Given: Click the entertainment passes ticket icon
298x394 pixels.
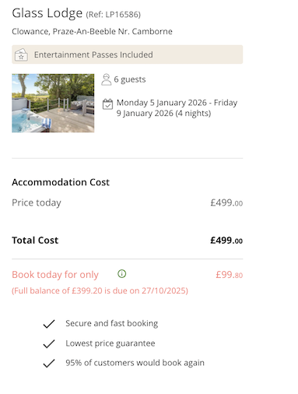Looking at the screenshot, I should [x=21, y=55].
